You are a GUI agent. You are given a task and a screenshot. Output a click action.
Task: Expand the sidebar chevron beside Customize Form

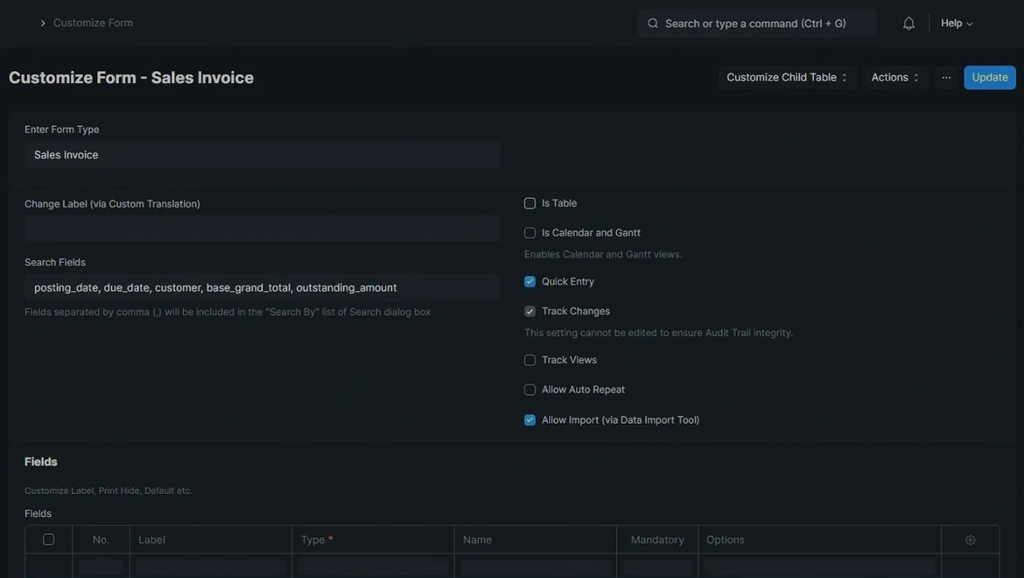click(42, 24)
